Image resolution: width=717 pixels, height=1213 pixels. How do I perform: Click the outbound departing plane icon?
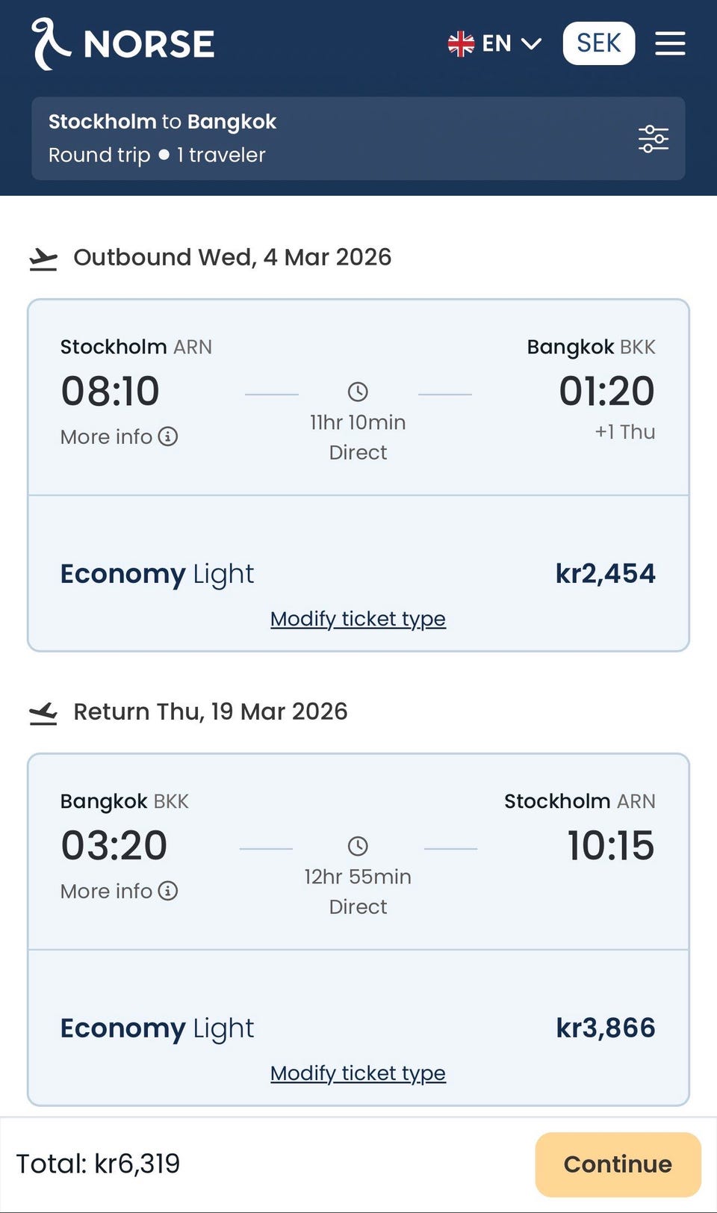click(43, 259)
